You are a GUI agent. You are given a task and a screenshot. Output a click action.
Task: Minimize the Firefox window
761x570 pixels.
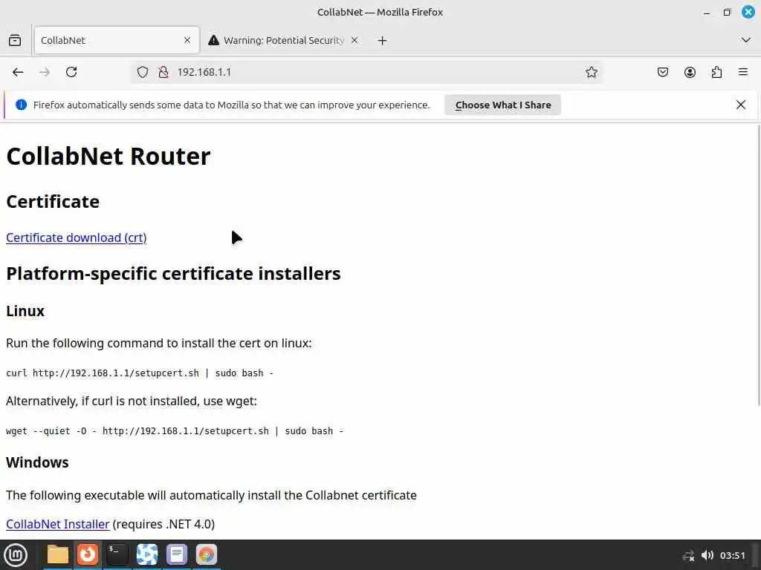point(707,13)
